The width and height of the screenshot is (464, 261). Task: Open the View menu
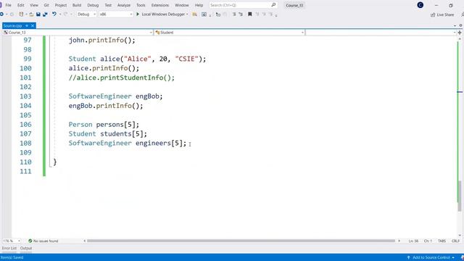click(34, 5)
